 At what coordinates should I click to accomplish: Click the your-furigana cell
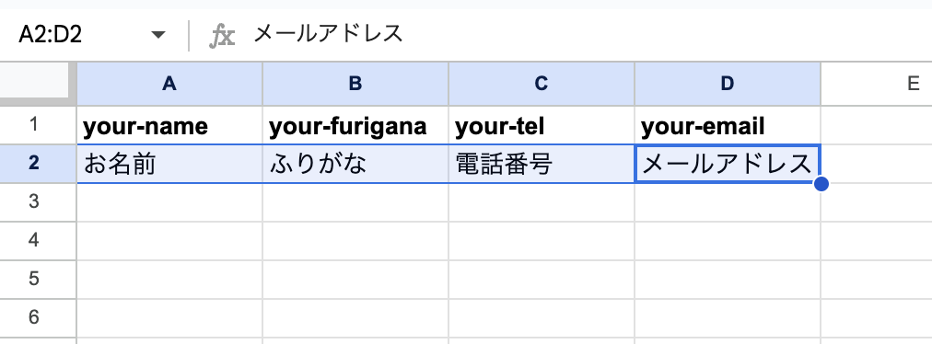pos(355,125)
